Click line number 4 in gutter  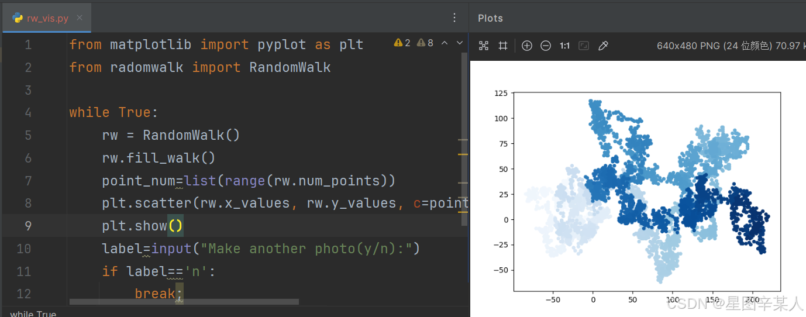coord(28,112)
